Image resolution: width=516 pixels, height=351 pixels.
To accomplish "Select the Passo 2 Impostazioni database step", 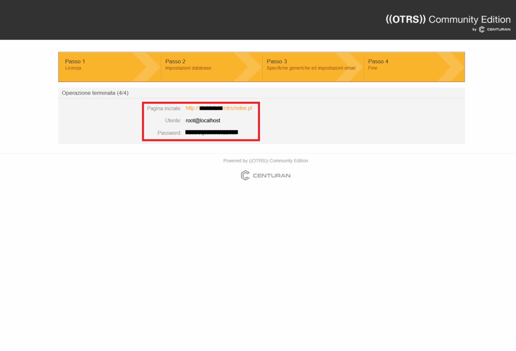I will (x=188, y=64).
